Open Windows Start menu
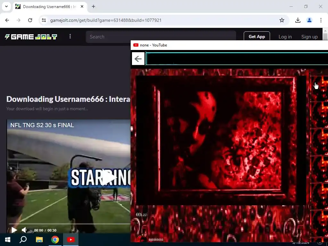Viewport: 328px width, 246px height. pos(8,240)
